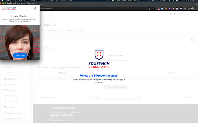The image size is (198, 123).
Task: Open the purple cloud extension icon
Action: (170, 9)
